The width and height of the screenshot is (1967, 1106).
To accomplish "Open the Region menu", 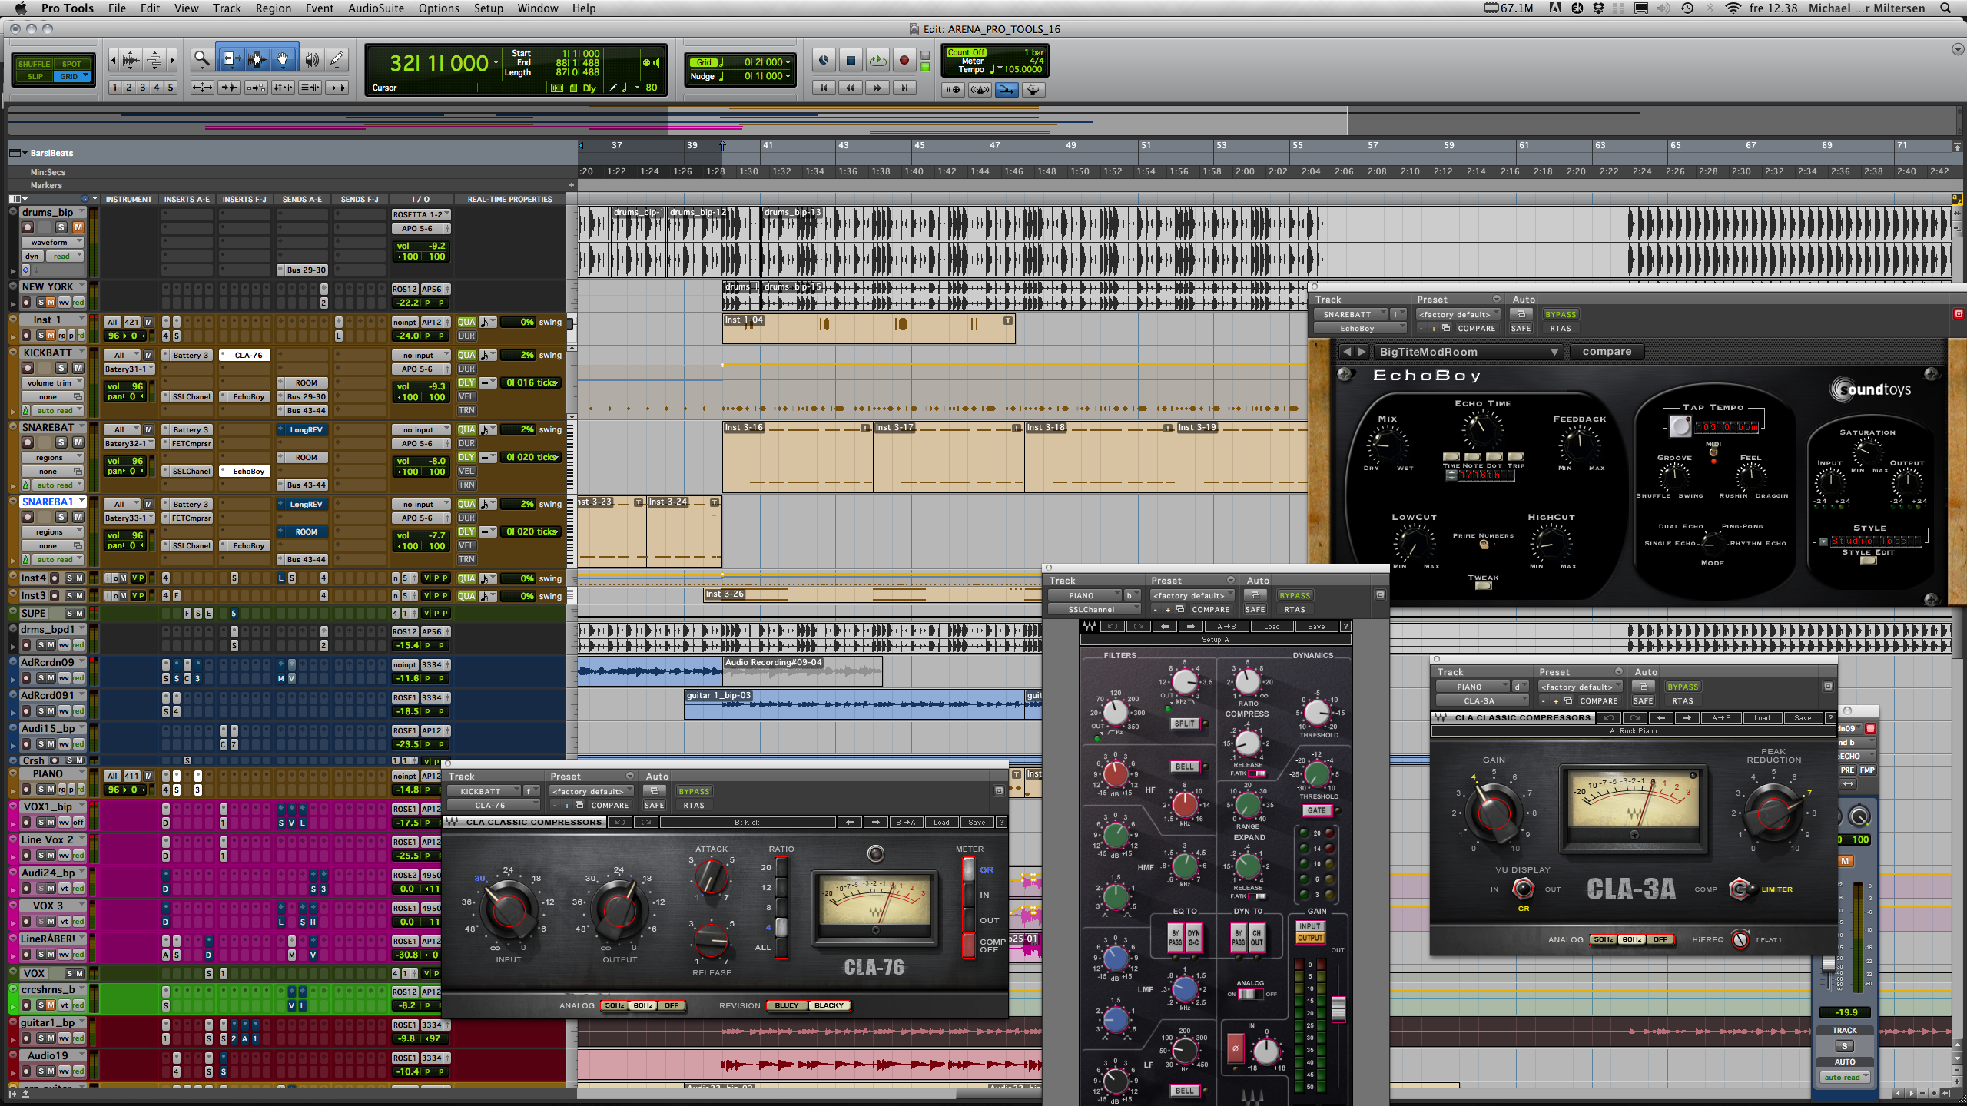I will pos(274,8).
